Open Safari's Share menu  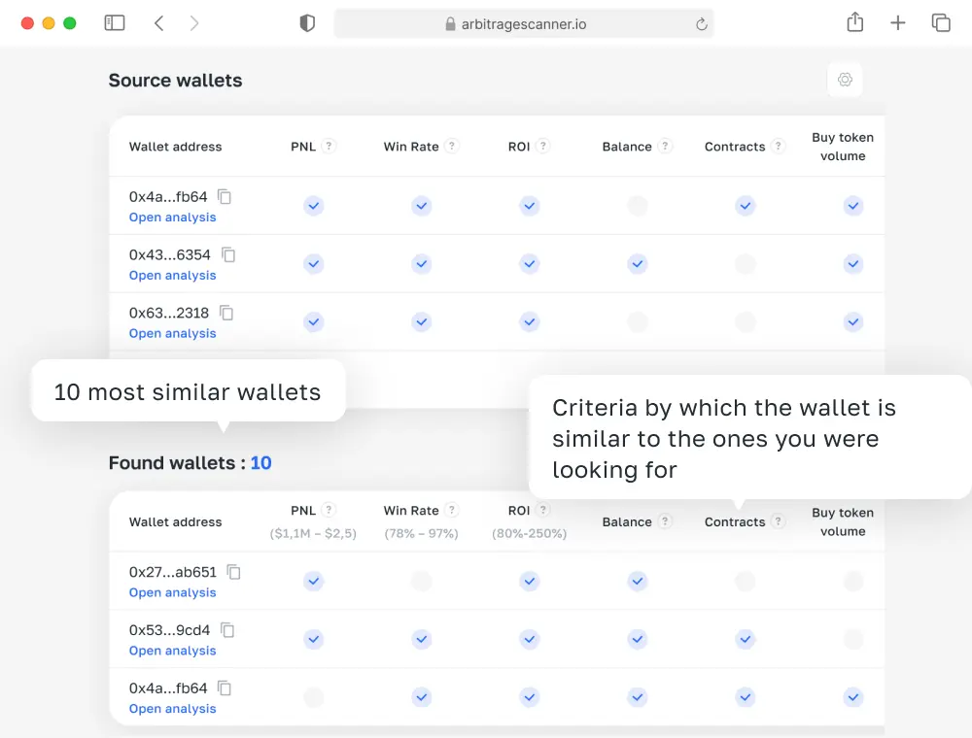click(x=855, y=22)
